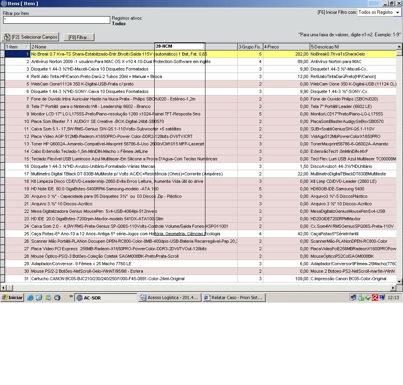Select Placa Vídeo AGP 512MB Radeon row
Image resolution: width=403 pixels, height=385 pixels.
click(200, 136)
